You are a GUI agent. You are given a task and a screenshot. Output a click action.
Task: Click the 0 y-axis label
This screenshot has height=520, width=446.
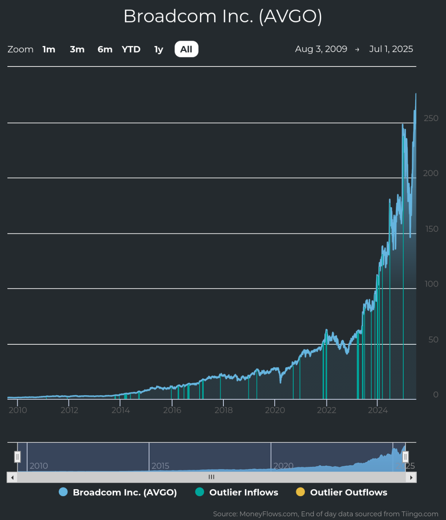[x=436, y=395]
